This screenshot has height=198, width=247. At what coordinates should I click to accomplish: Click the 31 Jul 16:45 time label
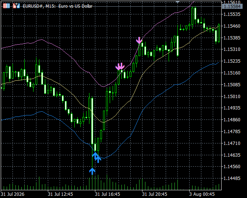tap(107, 194)
